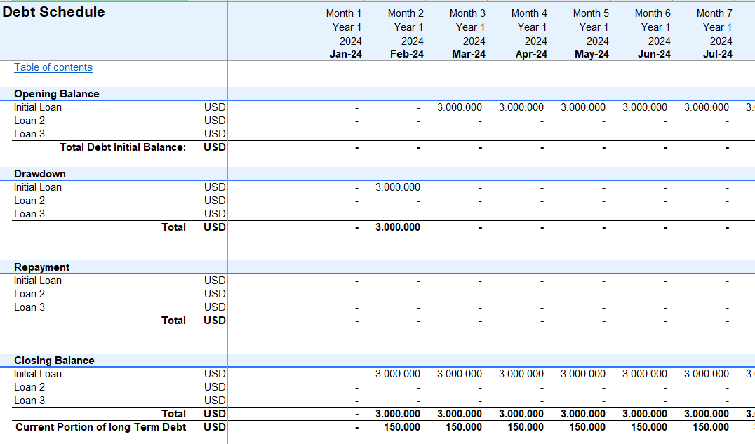Screen dimensions: 755x444
Task: Click the Drawdown Total row label
Action: 174,227
